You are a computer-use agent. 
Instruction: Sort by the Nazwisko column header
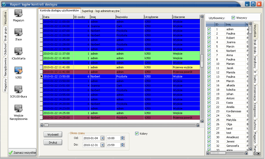tap(130, 17)
